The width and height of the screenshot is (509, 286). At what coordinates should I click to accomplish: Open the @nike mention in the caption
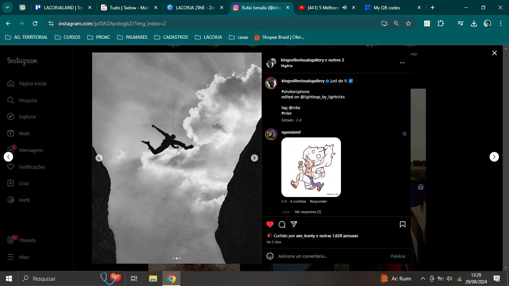click(294, 108)
